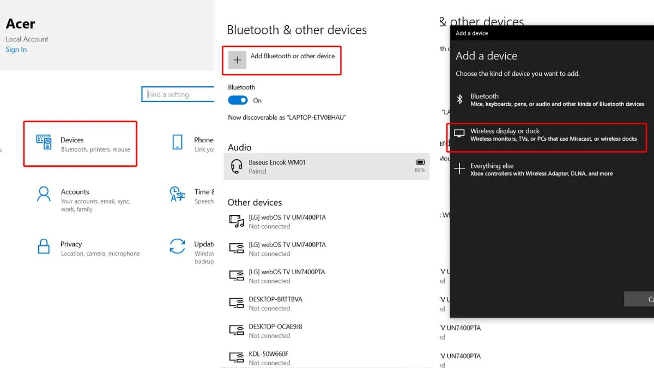Click the Sign In link

tap(16, 50)
